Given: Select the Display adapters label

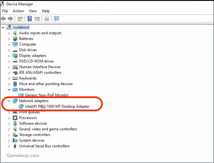Looking at the screenshot, I should coord(33,56).
